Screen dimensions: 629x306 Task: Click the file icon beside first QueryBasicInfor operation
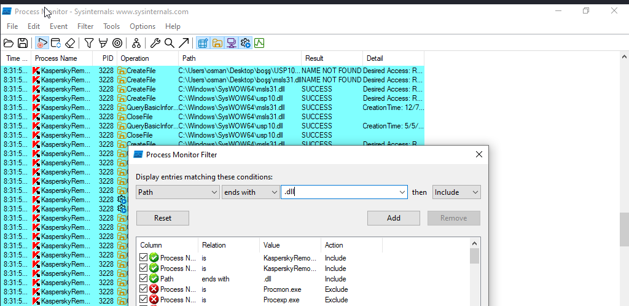tap(122, 108)
